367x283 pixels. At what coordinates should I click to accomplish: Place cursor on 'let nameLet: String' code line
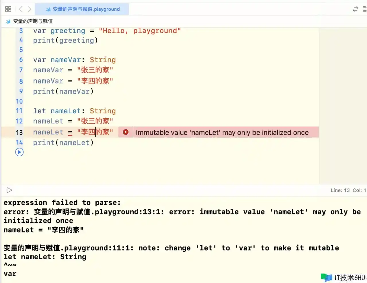click(x=74, y=111)
